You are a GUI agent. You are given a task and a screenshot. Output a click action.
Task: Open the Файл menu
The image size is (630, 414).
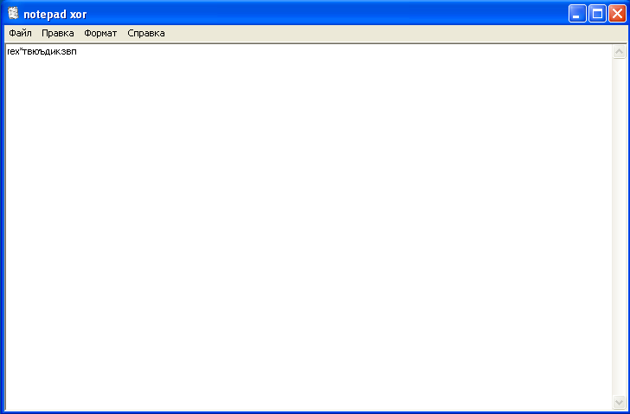pos(20,34)
